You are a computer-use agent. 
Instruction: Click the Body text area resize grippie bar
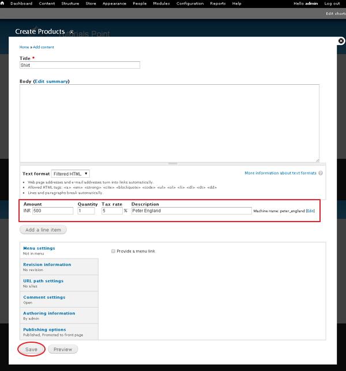click(172, 163)
